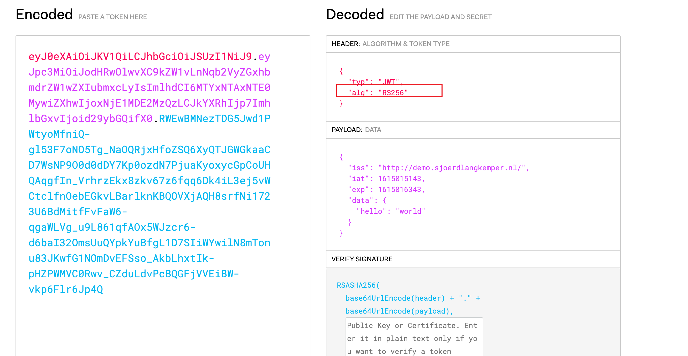Click the "data": { line in the payload
688x356 pixels.
[x=367, y=200]
